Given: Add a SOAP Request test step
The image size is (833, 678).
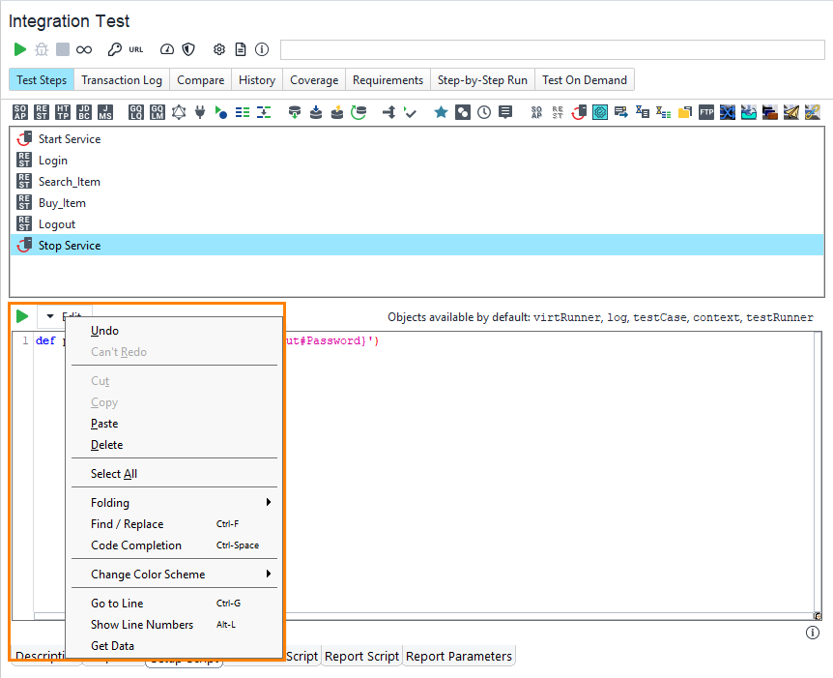Looking at the screenshot, I should 17,111.
